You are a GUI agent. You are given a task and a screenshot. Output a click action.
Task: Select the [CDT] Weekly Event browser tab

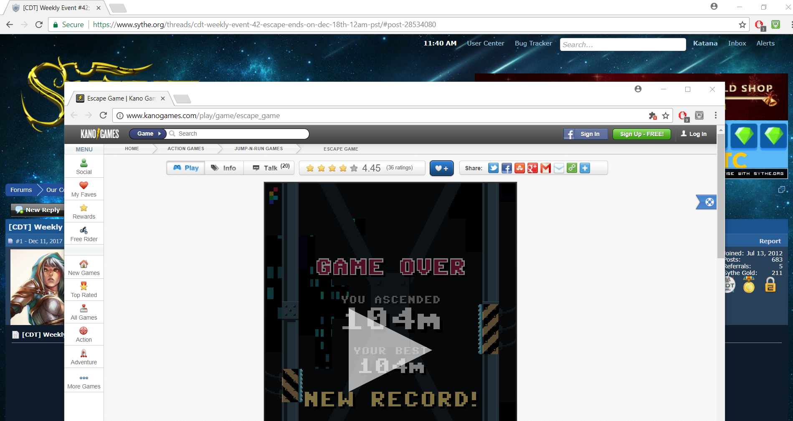56,8
